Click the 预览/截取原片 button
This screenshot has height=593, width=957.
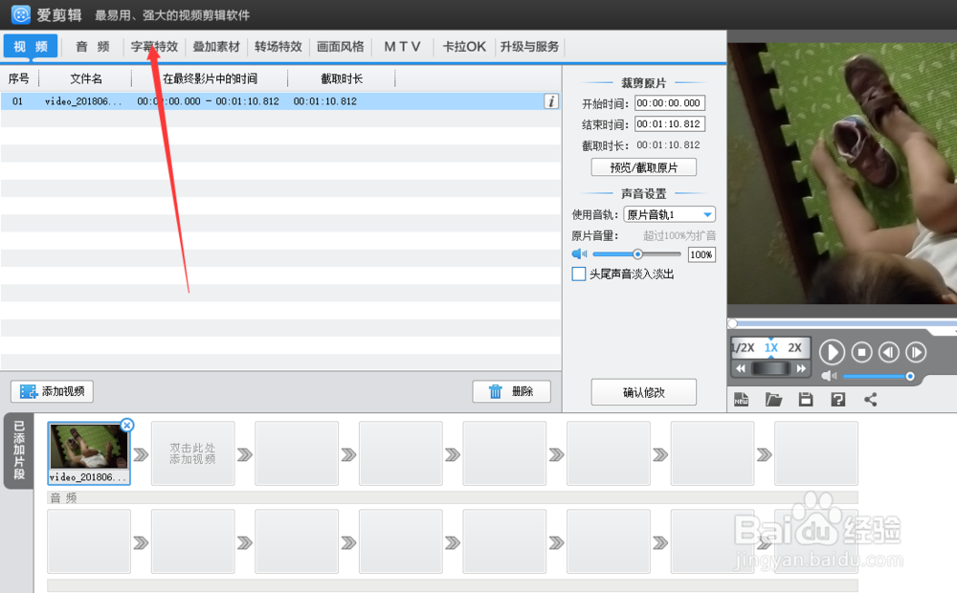644,167
